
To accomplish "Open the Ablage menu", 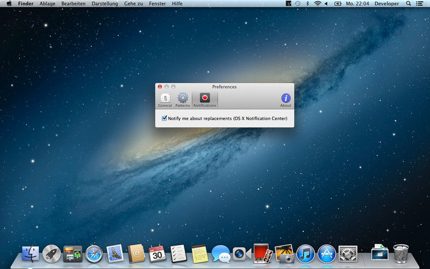I will tap(47, 4).
